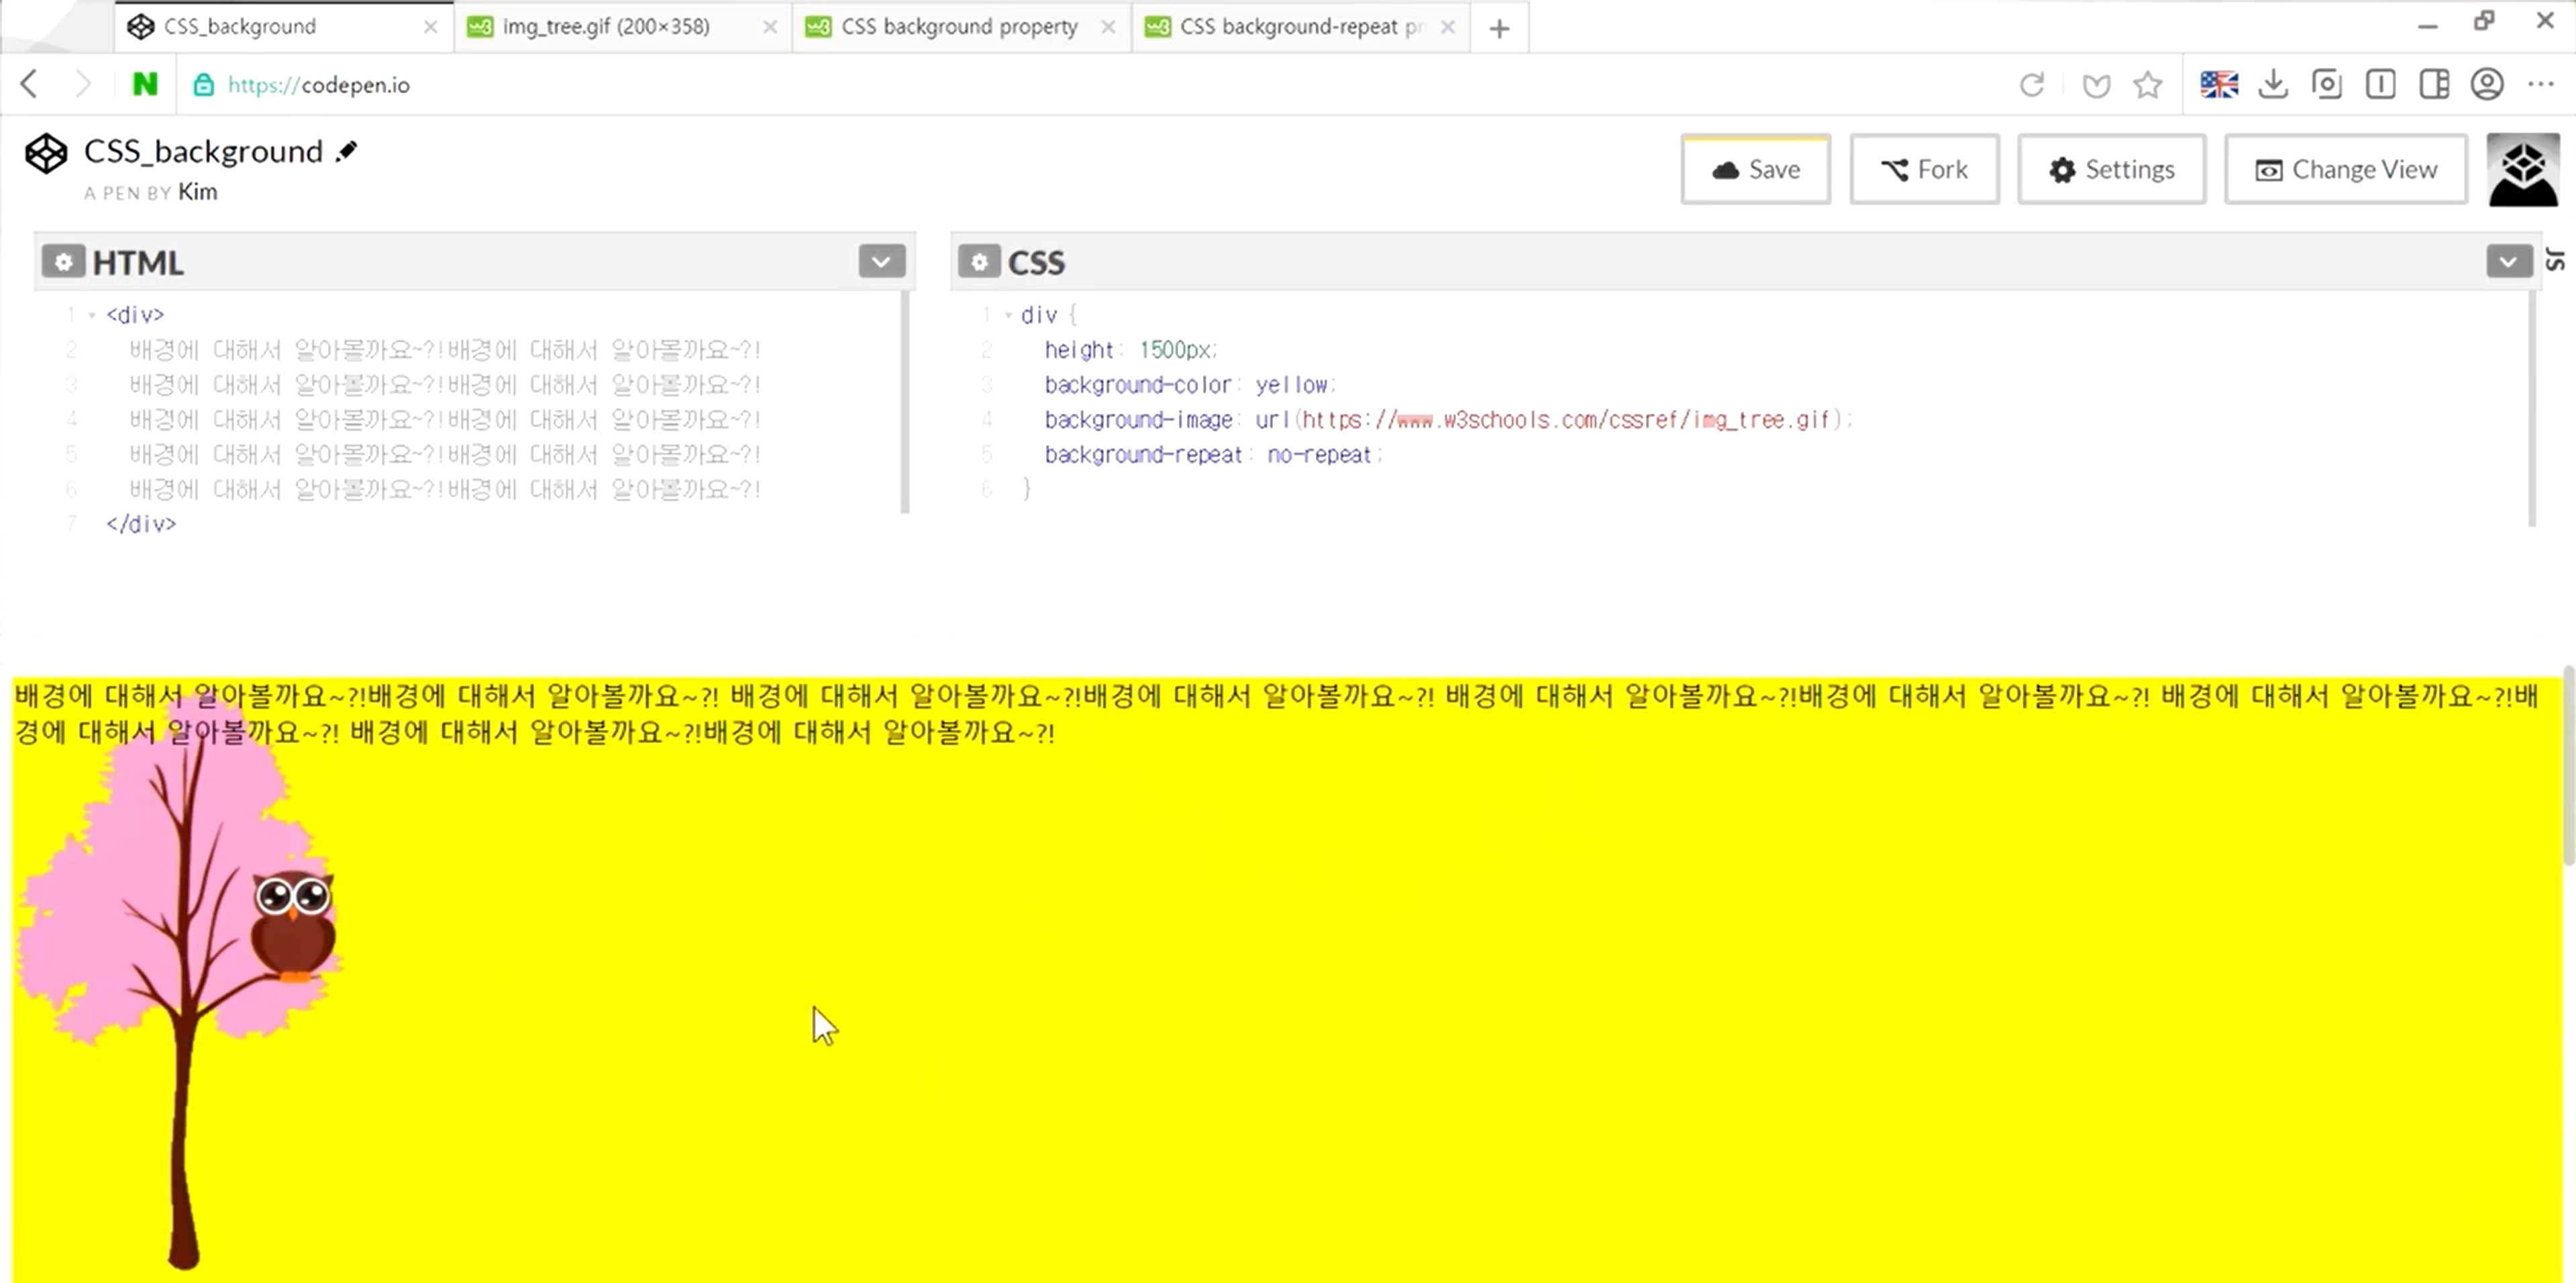Open the browser downloads icon
2576x1283 pixels.
click(2273, 85)
